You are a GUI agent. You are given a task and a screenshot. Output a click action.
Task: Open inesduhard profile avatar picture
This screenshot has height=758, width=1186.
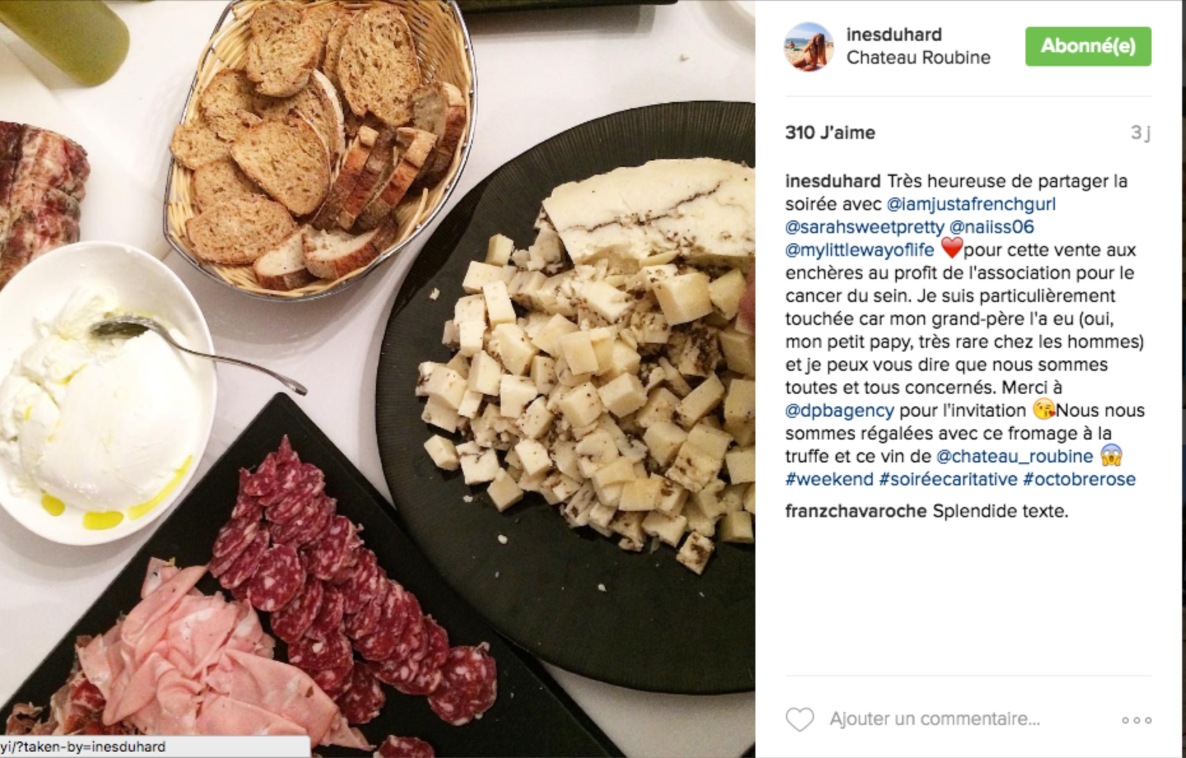tap(809, 46)
